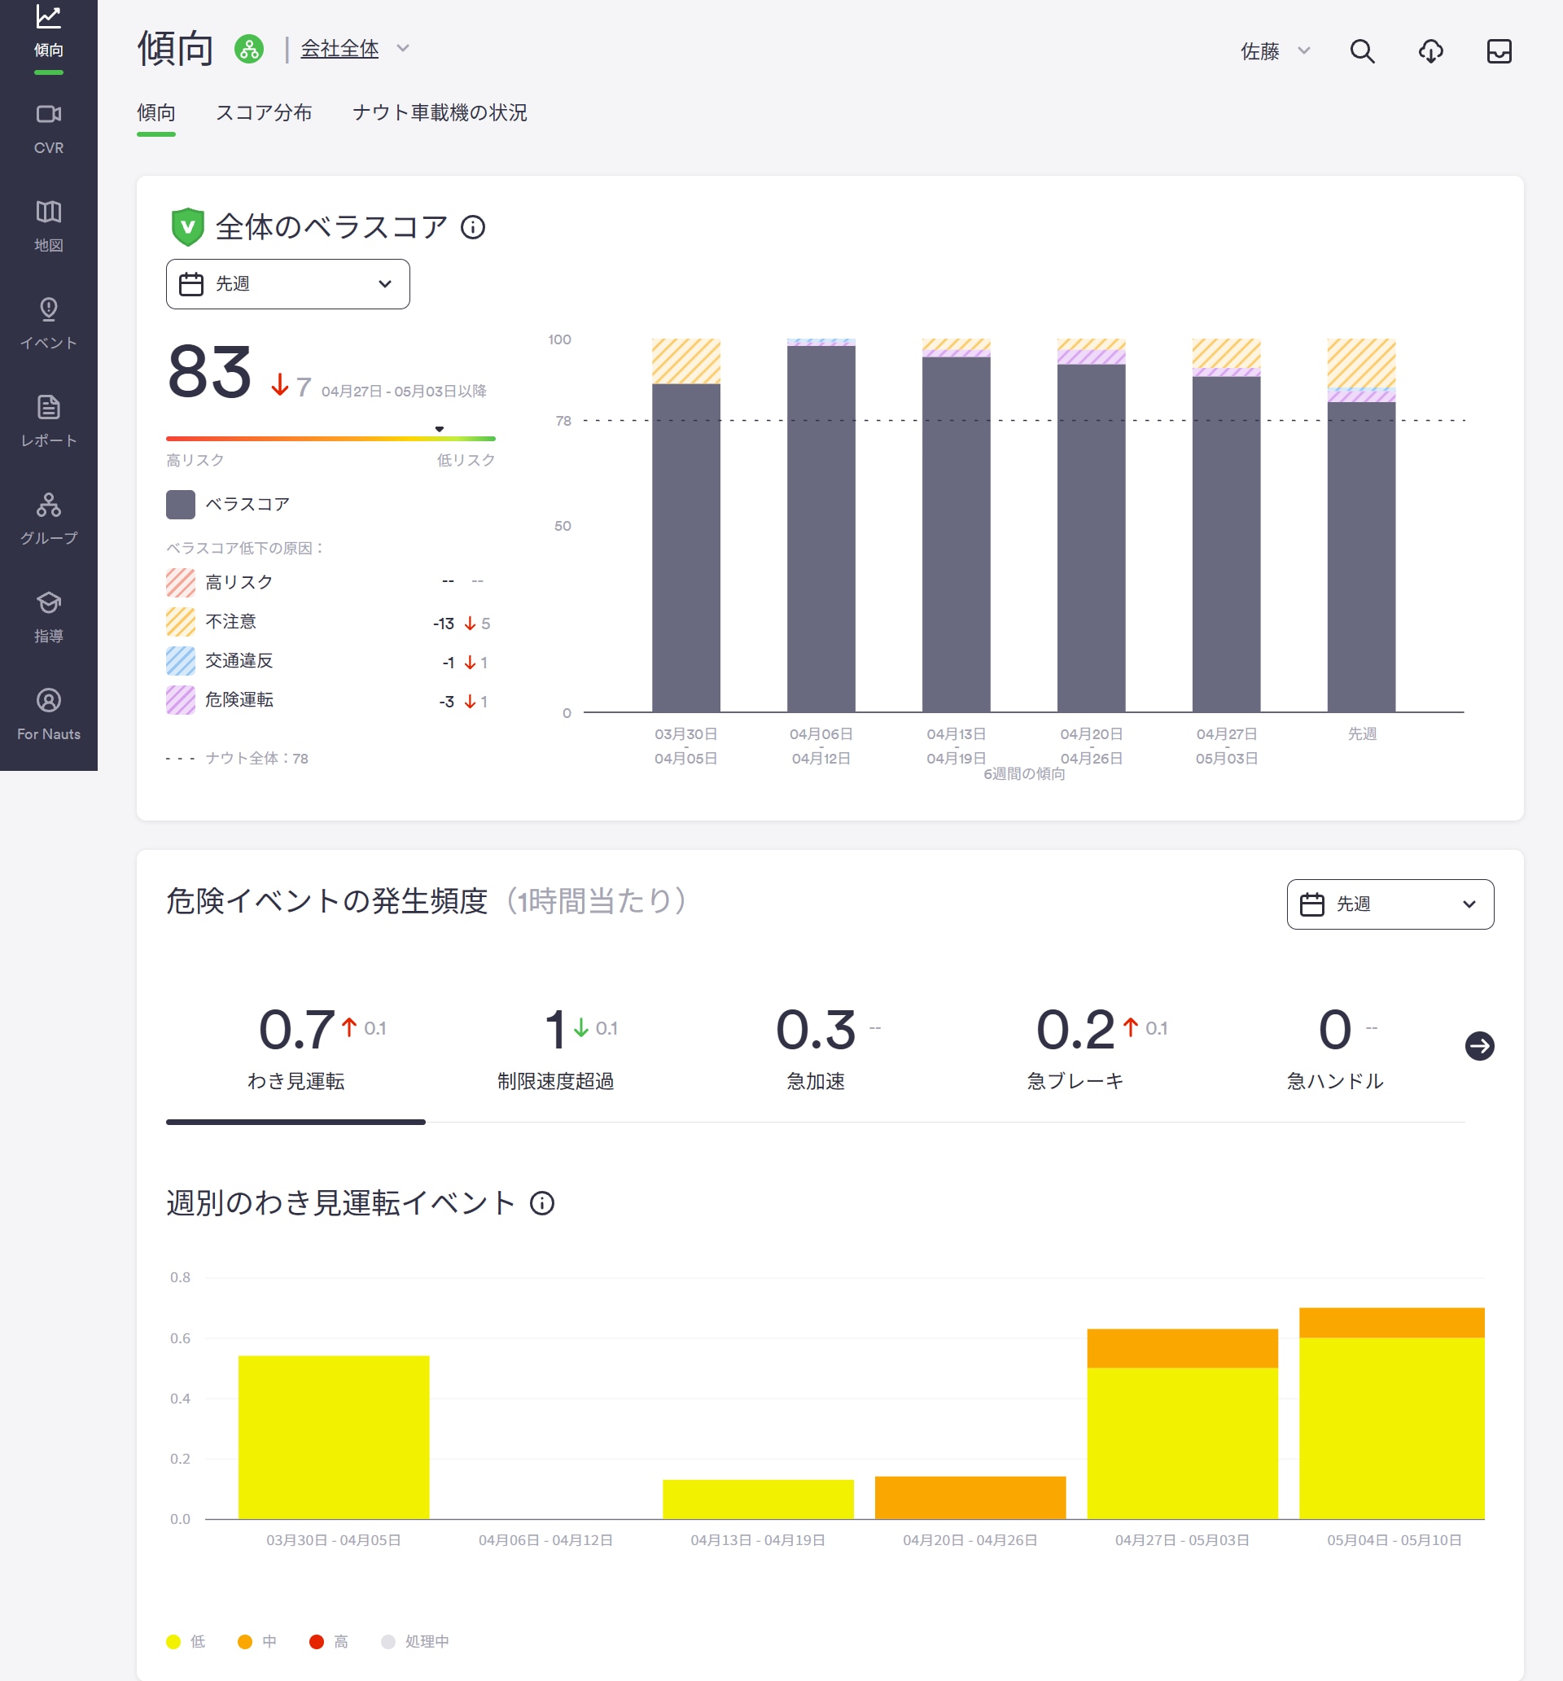The height and width of the screenshot is (1681, 1563).
Task: Open the 佐藤 user menu
Action: 1275,51
